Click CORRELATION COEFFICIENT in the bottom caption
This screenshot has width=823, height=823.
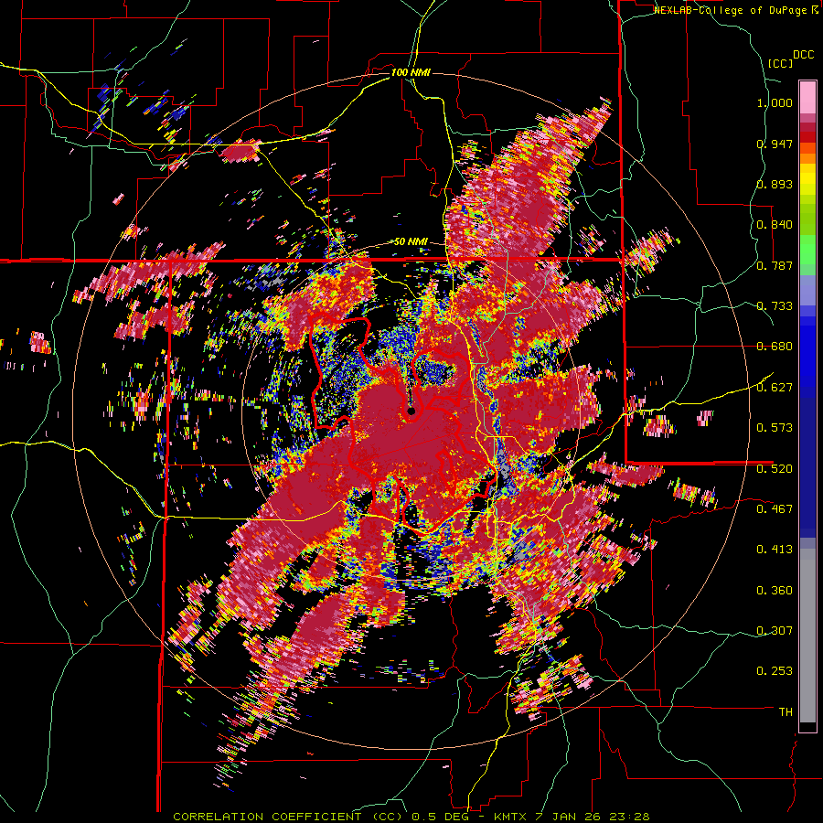tap(267, 817)
